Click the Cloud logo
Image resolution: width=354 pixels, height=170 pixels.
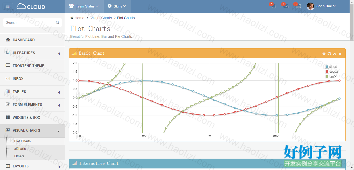click(x=31, y=6)
